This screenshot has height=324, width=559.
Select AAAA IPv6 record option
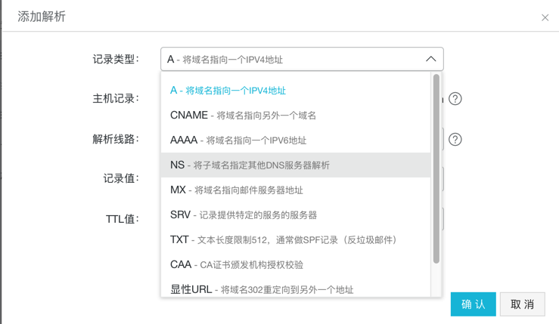click(x=238, y=140)
